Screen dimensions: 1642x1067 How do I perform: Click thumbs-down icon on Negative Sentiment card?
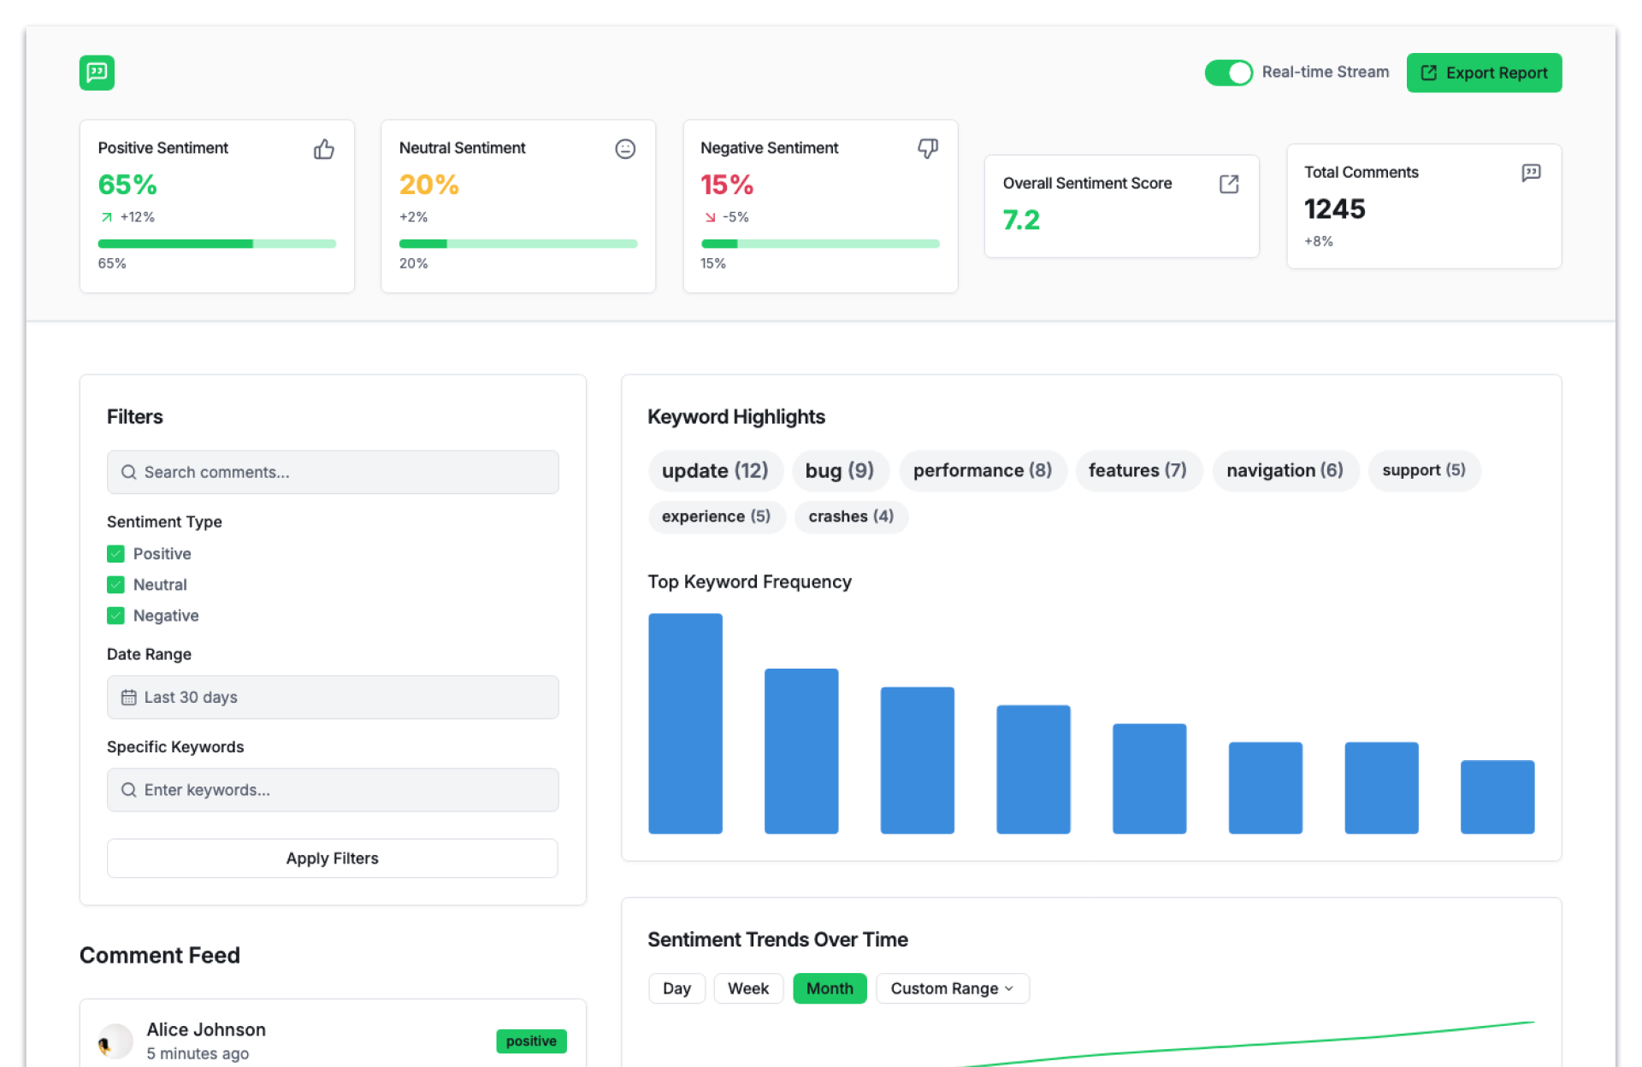[x=927, y=149]
